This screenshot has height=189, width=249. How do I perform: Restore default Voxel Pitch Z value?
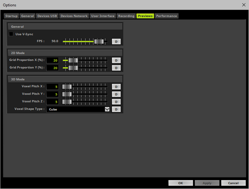pos(116,102)
